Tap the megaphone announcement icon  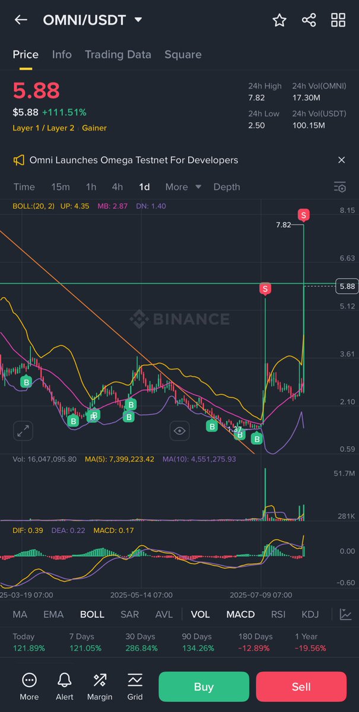coord(19,160)
